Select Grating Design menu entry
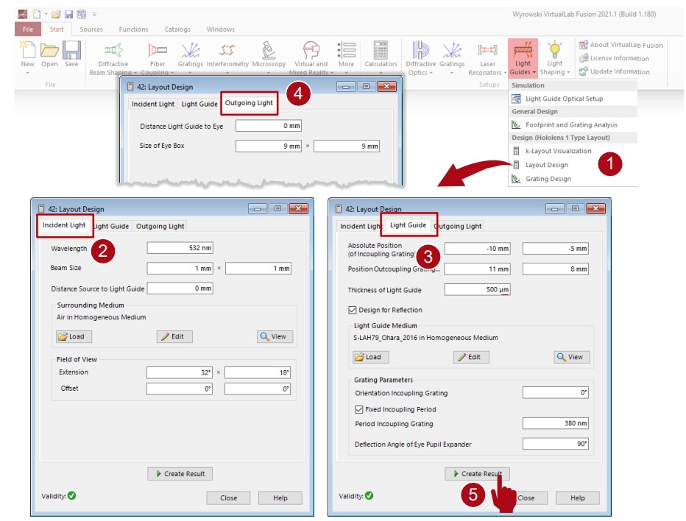The width and height of the screenshot is (686, 521). click(573, 179)
